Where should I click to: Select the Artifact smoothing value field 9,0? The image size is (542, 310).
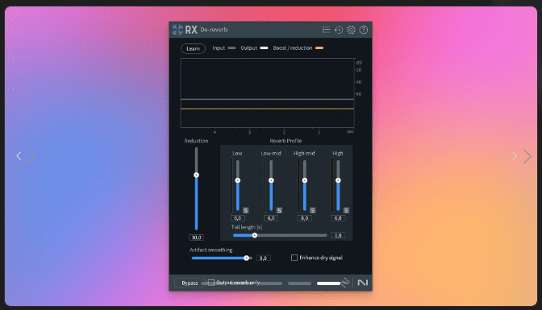263,258
